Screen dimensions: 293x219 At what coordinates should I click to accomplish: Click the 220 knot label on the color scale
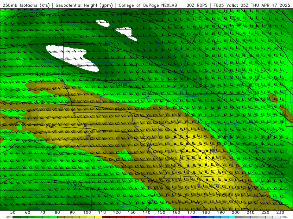pos(266,212)
